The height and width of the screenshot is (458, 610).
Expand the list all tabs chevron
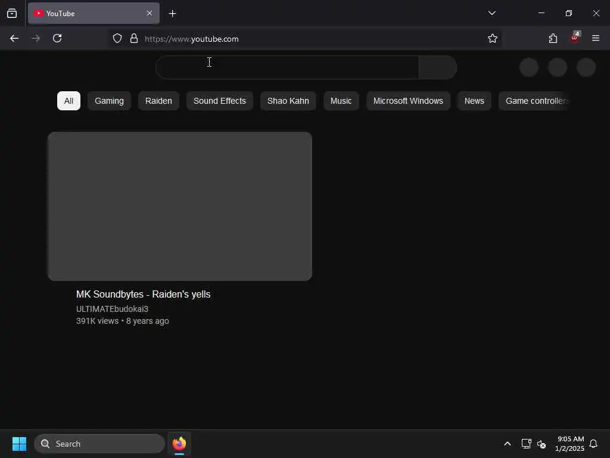(x=491, y=13)
